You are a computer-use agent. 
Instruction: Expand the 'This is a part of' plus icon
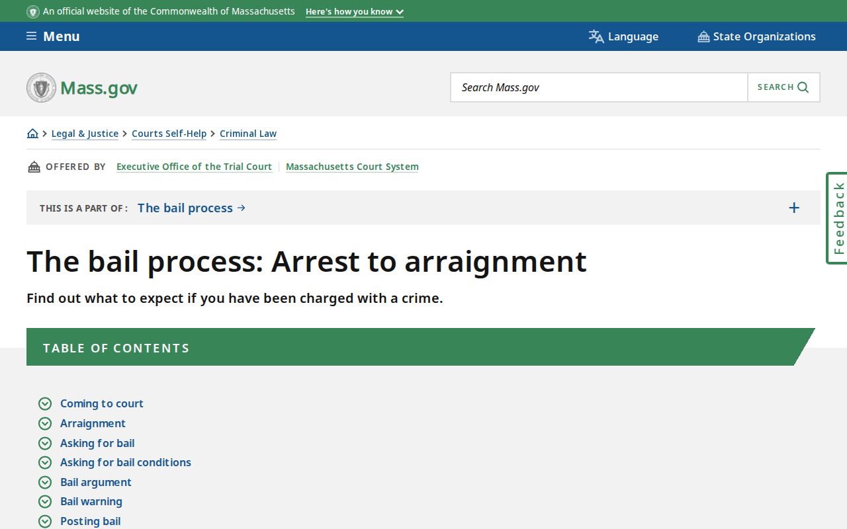pos(794,208)
